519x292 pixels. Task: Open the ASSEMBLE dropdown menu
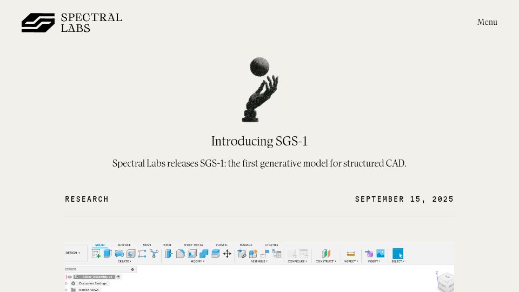tap(259, 262)
